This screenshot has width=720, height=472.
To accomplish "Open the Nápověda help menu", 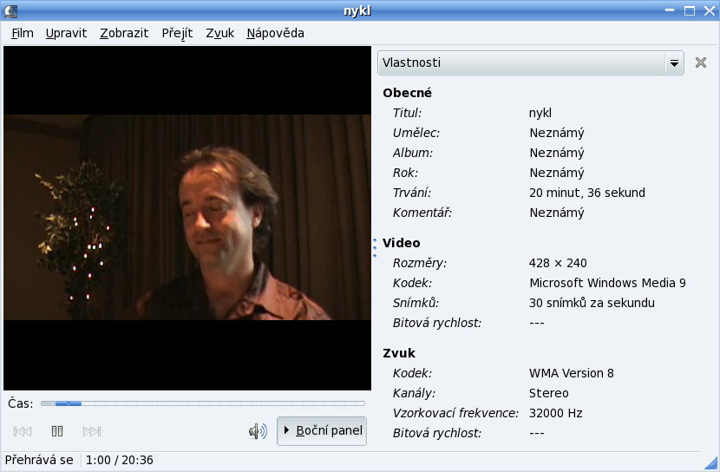I will (275, 33).
